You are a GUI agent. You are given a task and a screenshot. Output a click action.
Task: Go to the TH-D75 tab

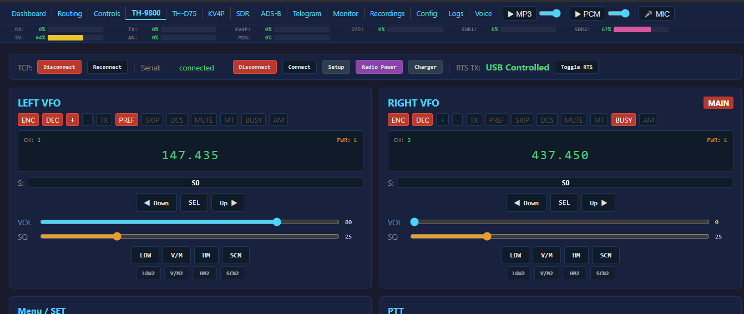point(184,13)
